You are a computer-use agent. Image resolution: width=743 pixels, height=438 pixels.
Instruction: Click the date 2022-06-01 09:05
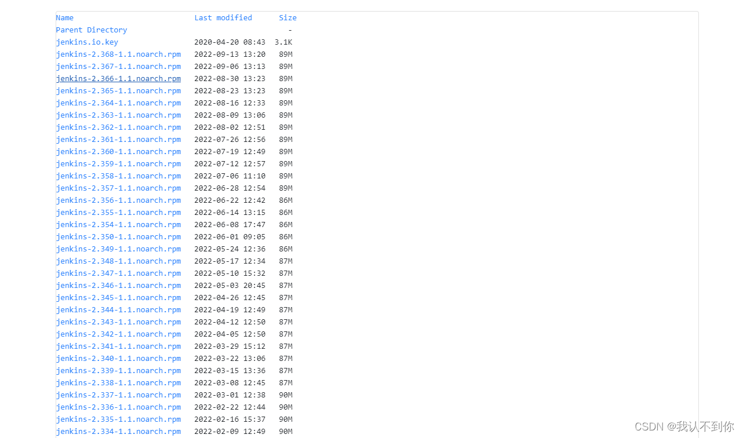tap(230, 237)
